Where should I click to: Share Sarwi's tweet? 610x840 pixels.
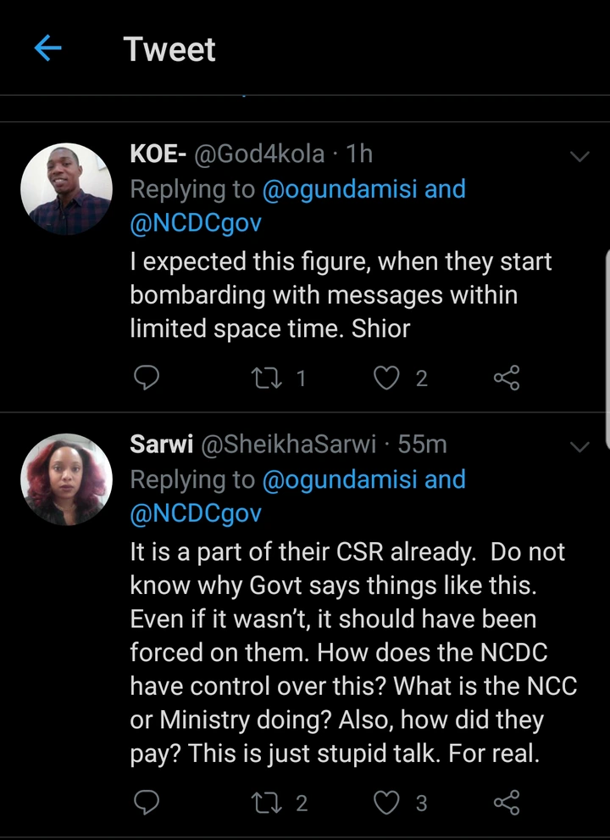coord(506,803)
